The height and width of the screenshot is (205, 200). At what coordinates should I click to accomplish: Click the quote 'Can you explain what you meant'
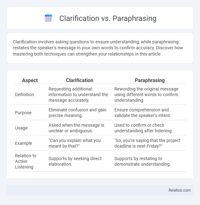75,143
